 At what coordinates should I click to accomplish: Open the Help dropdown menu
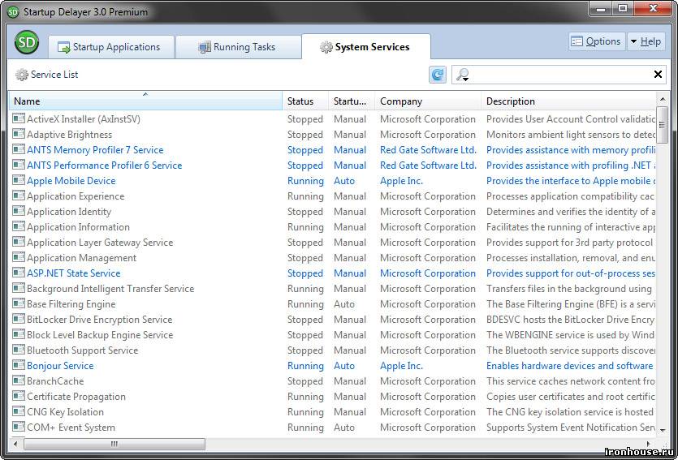pyautogui.click(x=646, y=41)
